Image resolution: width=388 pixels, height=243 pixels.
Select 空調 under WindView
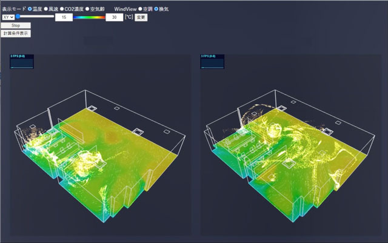point(140,9)
